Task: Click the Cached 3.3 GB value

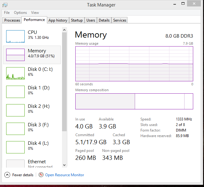Action: pyautogui.click(x=121, y=142)
